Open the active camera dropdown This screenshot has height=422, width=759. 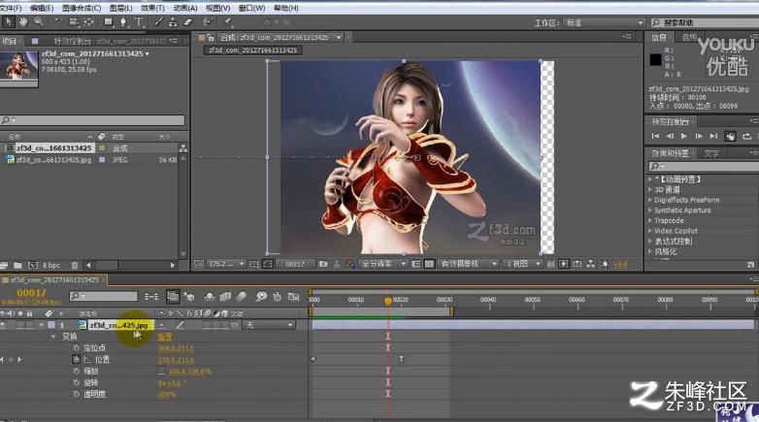click(468, 264)
